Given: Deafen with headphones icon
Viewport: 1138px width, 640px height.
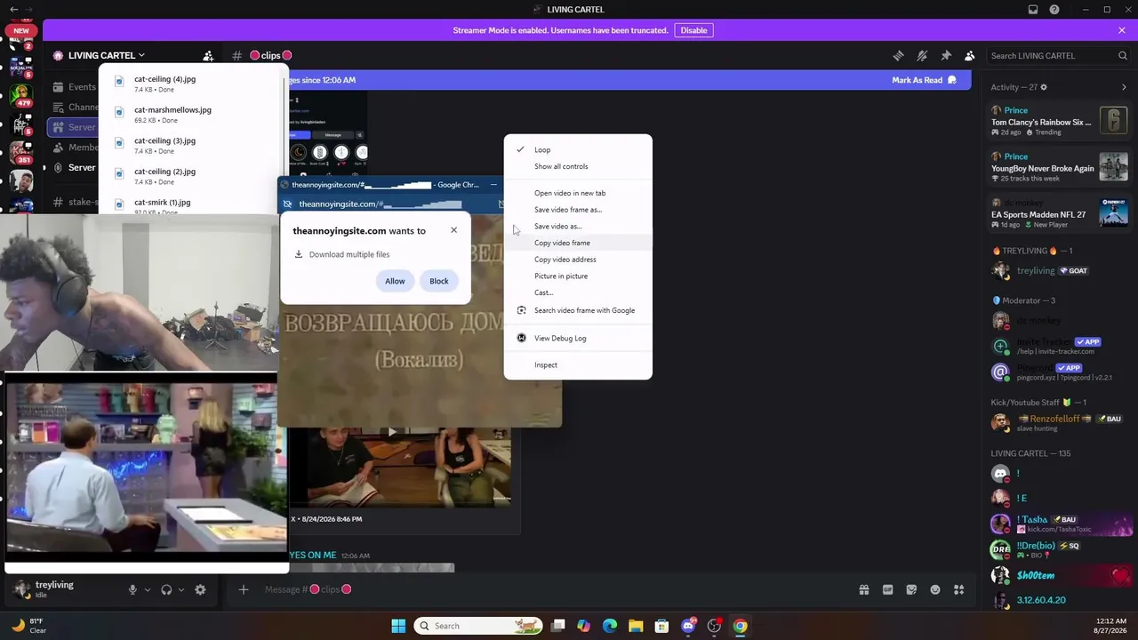Looking at the screenshot, I should 166,589.
